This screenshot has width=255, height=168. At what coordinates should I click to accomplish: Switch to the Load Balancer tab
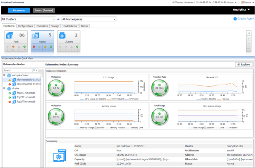point(70,26)
